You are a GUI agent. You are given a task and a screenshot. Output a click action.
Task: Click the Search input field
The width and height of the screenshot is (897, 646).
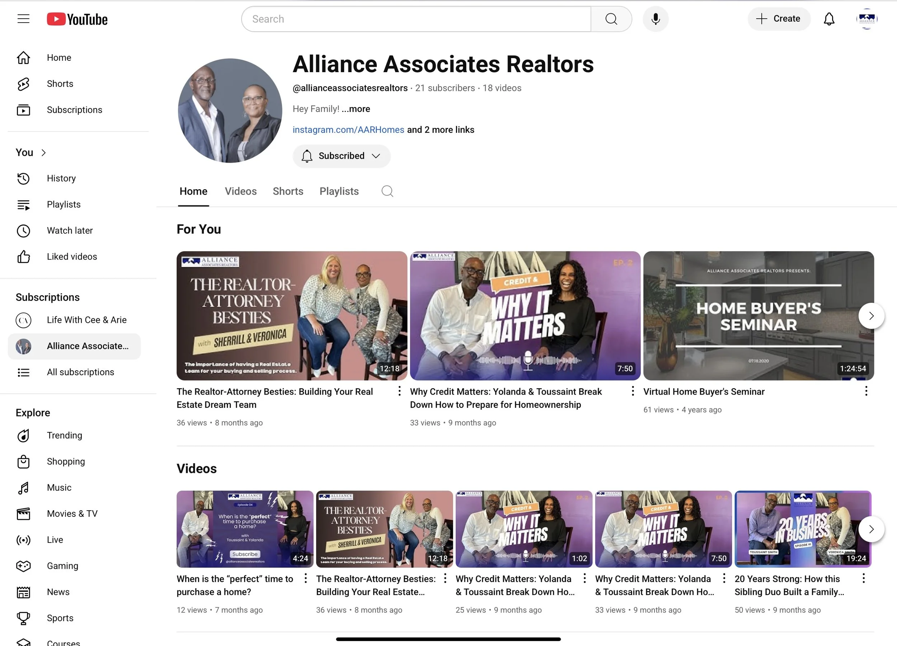pos(416,19)
